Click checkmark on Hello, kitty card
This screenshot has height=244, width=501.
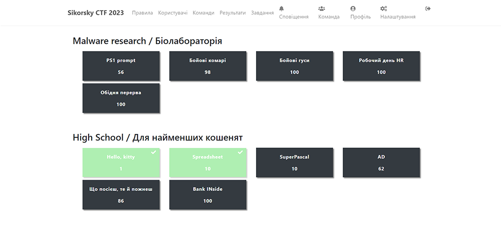click(153, 152)
